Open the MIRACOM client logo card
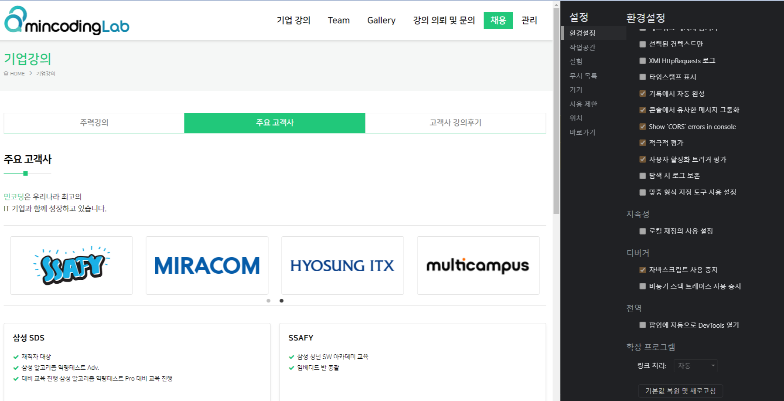784x401 pixels. coord(207,265)
